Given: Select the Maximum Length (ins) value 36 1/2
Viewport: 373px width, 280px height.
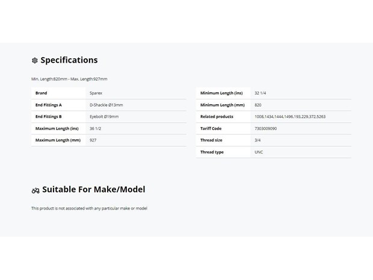Looking at the screenshot, I should point(95,129).
